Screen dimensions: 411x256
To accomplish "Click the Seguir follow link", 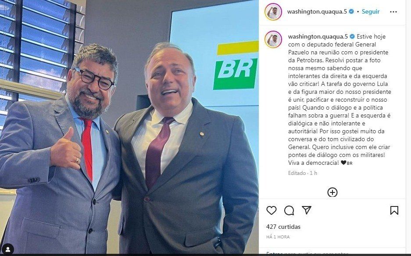I will [371, 11].
